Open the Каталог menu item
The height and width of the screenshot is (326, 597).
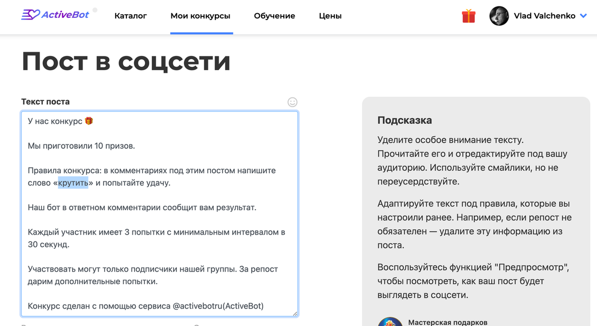130,16
